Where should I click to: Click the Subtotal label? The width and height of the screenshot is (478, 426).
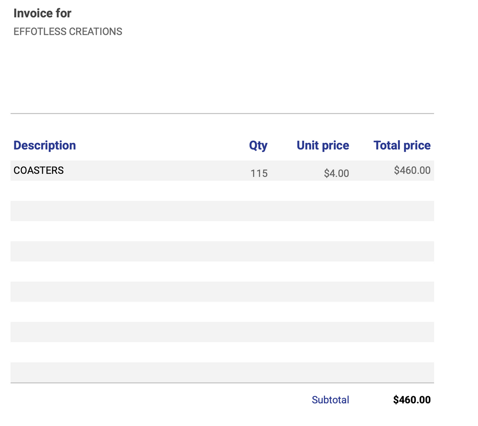click(x=330, y=400)
